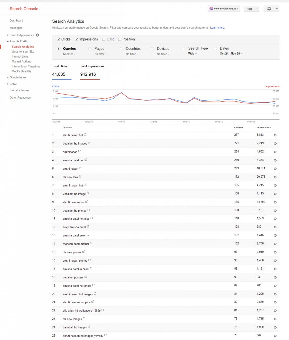This screenshot has width=289, height=340.
Task: Click the Search Appearance info icon
Action: (x=37, y=35)
